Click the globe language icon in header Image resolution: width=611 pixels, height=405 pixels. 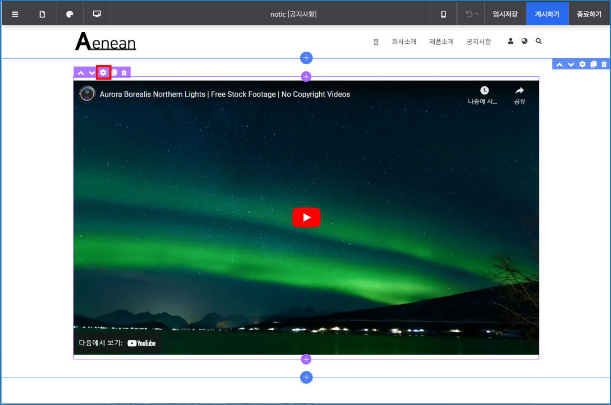coord(525,41)
